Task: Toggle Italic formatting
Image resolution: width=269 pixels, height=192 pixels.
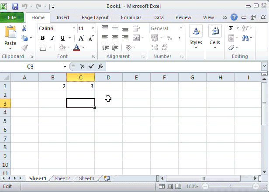Action: coord(52,38)
